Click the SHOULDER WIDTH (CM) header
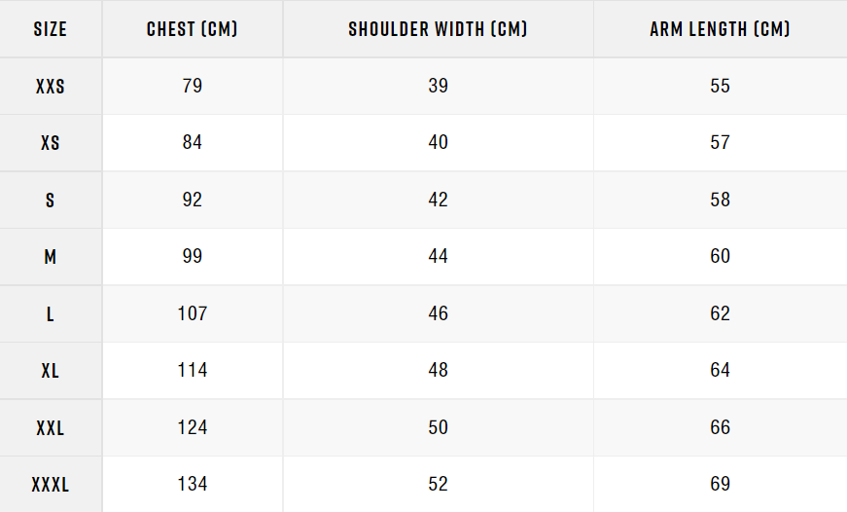This screenshot has width=847, height=512. pos(438,29)
